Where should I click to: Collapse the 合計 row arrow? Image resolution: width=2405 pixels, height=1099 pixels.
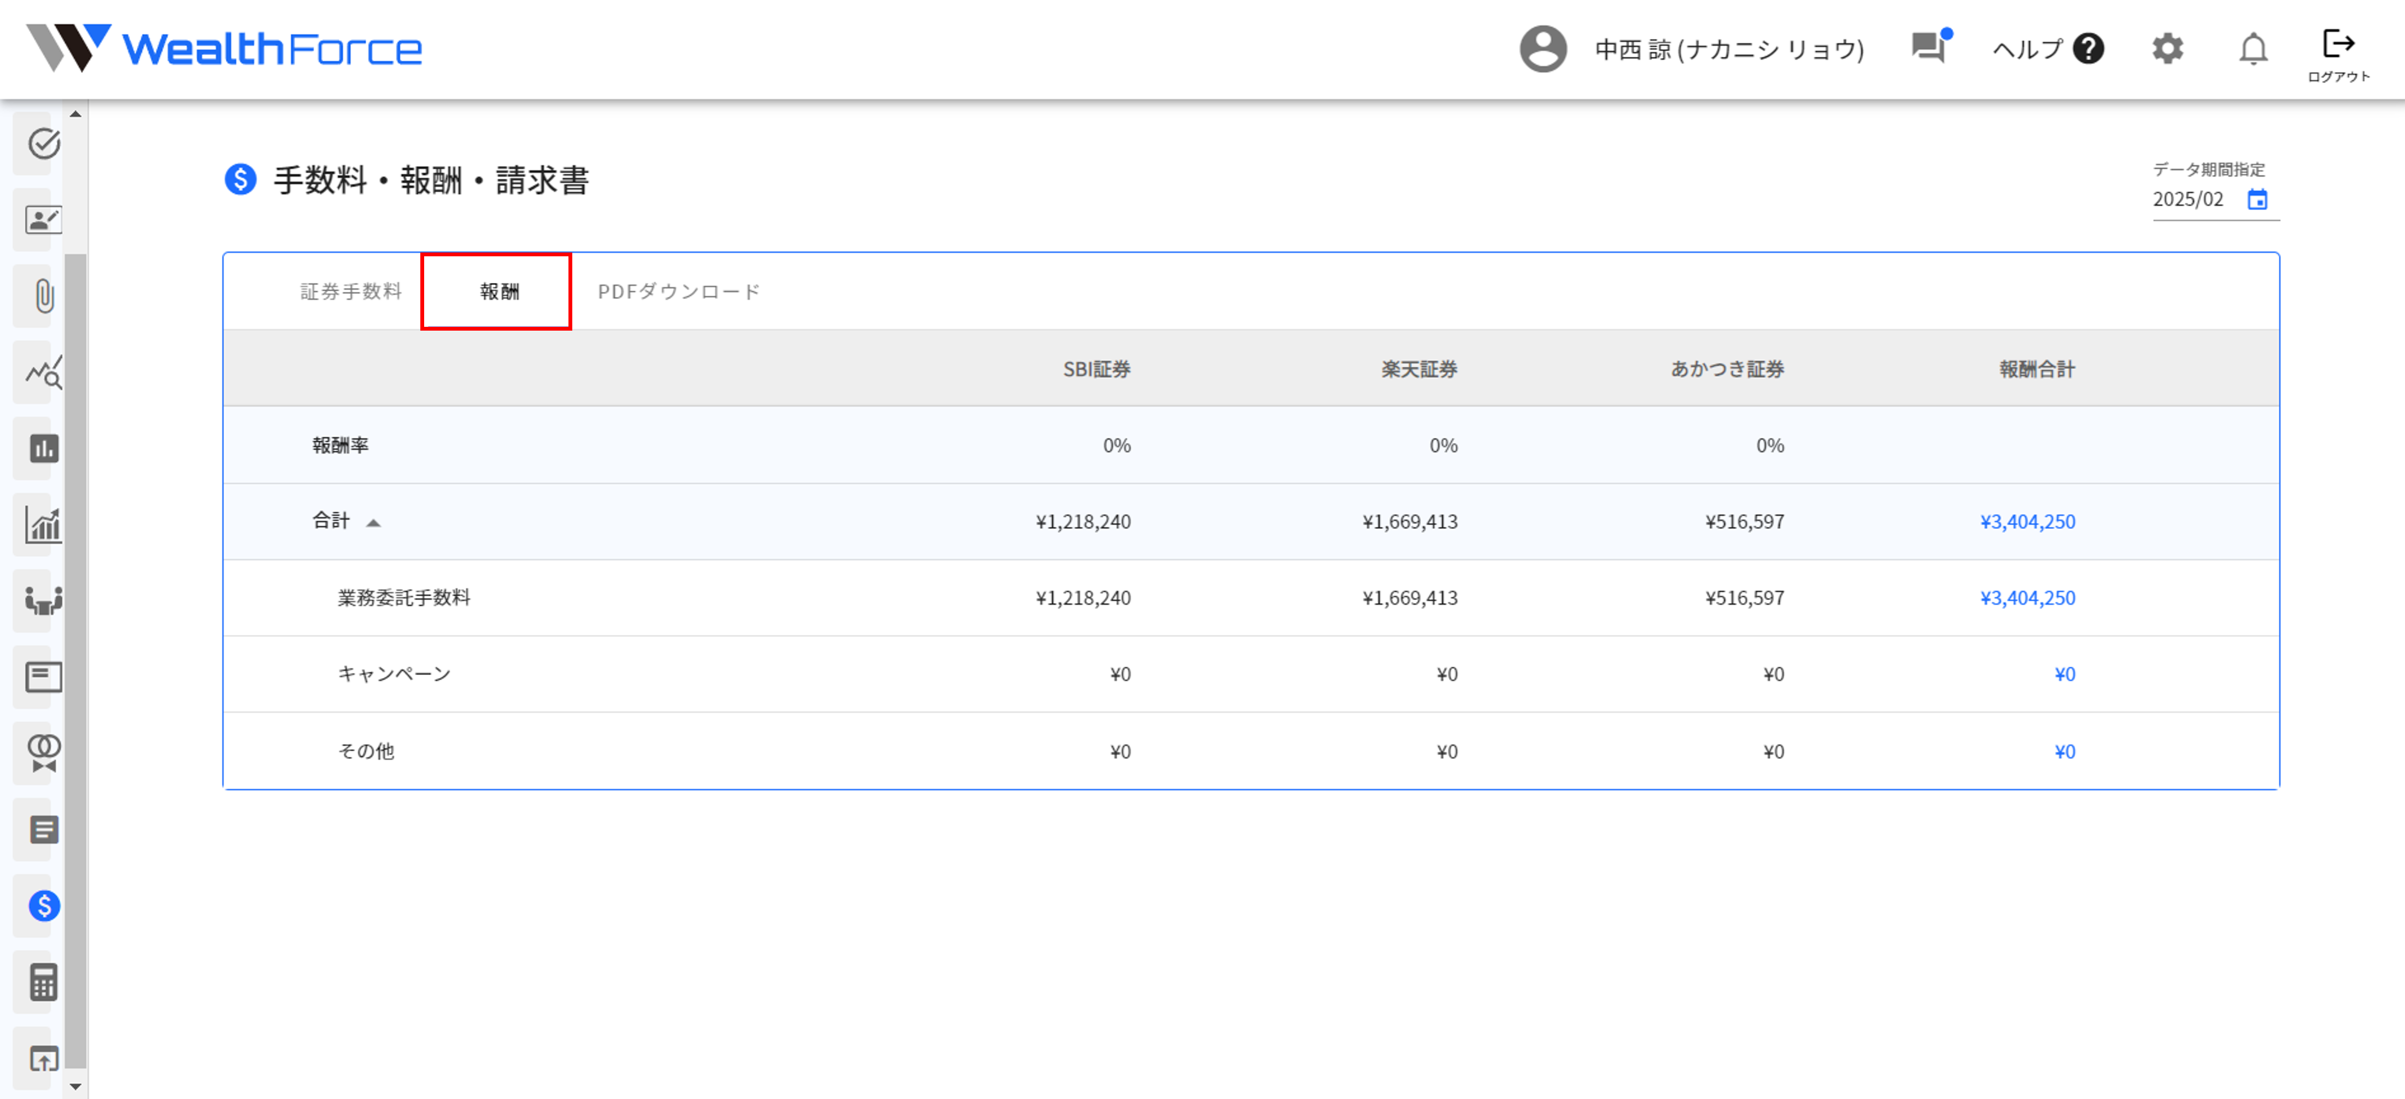373,523
